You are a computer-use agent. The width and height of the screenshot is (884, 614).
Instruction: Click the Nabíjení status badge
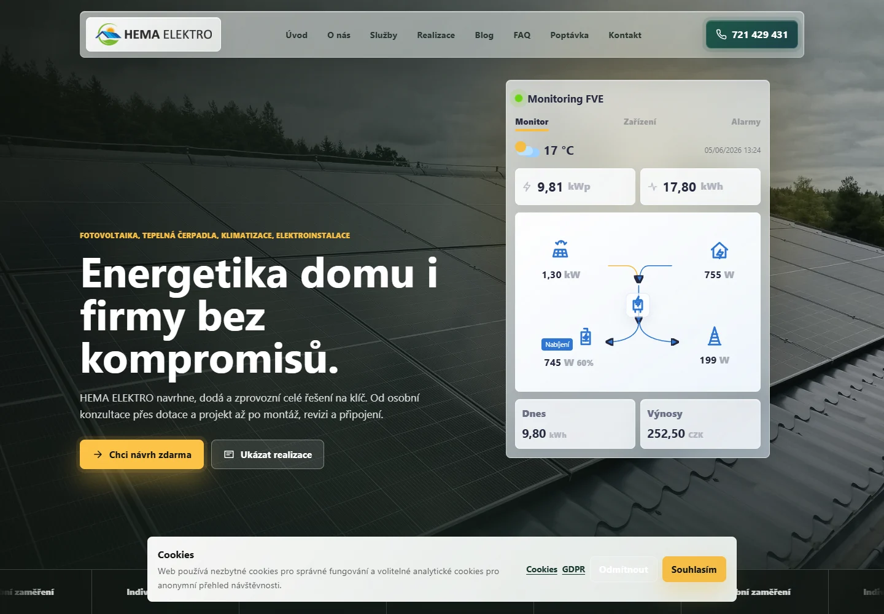click(x=557, y=344)
